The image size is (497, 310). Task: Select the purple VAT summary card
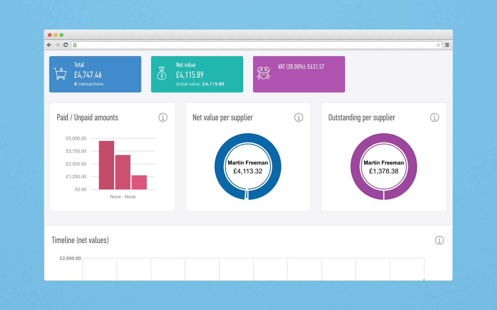[299, 74]
